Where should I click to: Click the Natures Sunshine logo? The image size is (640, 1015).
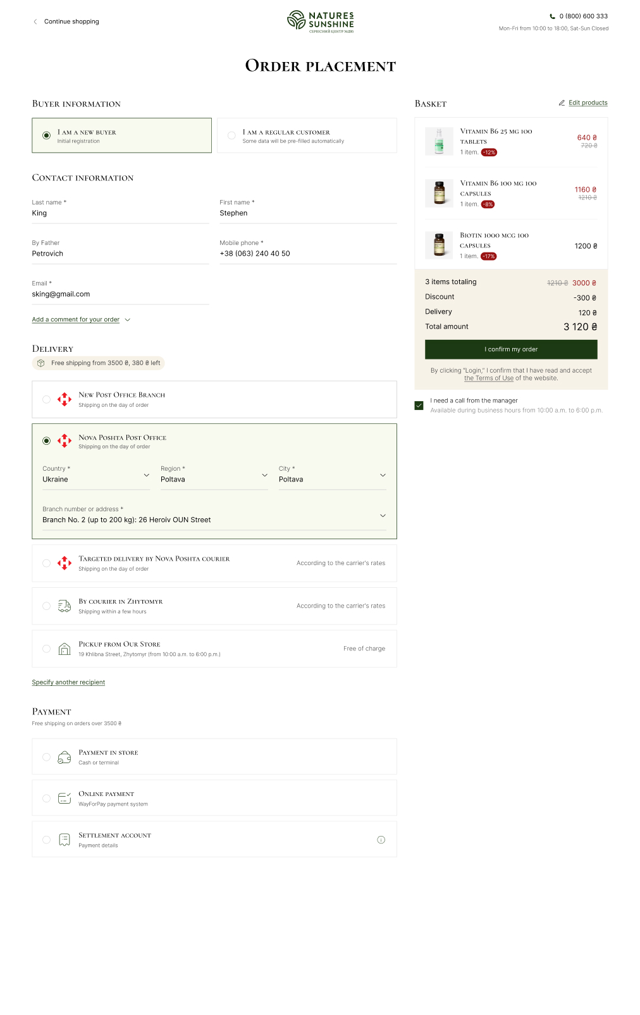(321, 21)
